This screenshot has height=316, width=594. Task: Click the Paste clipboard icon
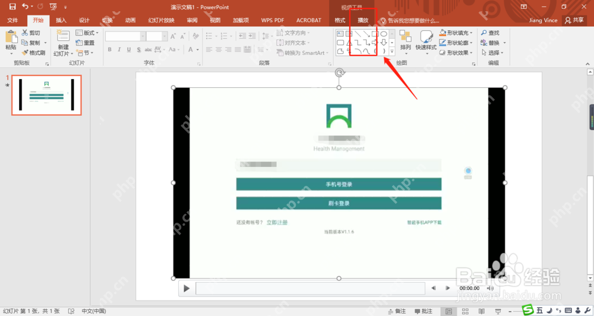click(x=11, y=37)
